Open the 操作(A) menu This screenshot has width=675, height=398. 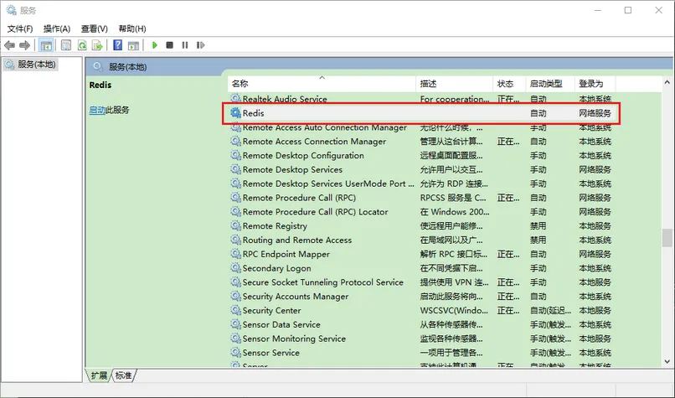coord(57,28)
